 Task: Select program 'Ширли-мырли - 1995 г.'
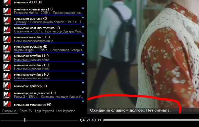point(31,50)
